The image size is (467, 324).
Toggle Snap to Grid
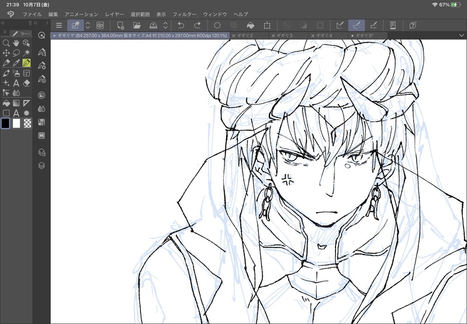373,25
